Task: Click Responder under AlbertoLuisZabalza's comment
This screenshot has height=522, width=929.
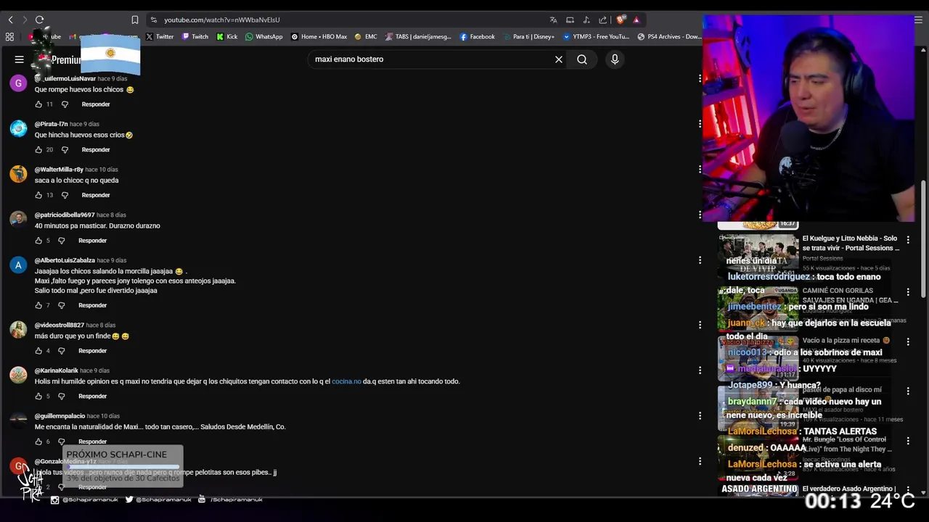Action: coord(92,305)
